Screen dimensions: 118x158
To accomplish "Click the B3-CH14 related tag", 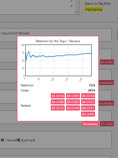I will (58, 96).
